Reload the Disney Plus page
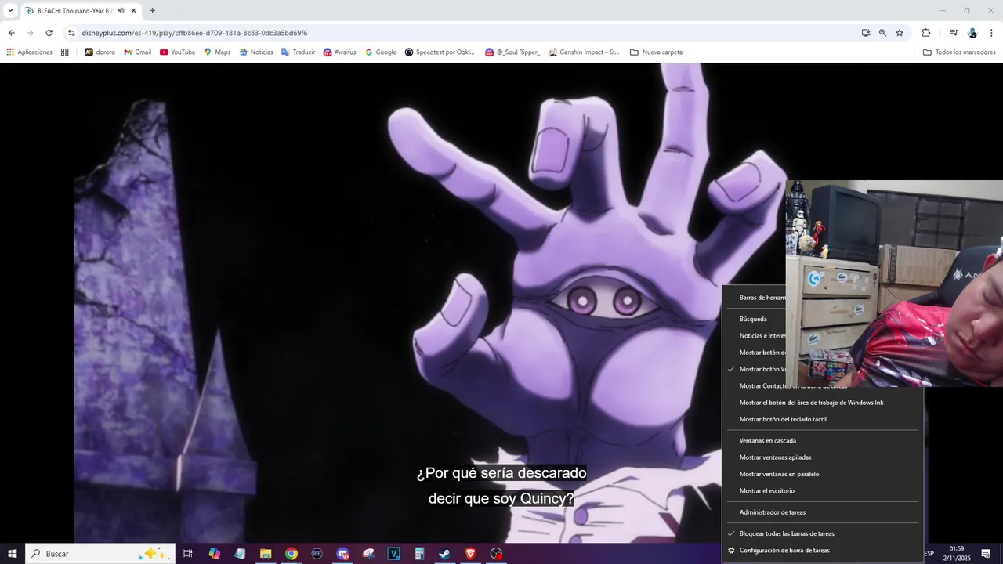 pyautogui.click(x=49, y=33)
